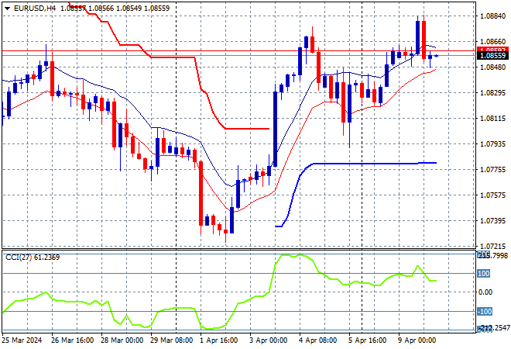The image size is (511, 349).
Task: Click the triangle arrow beside EURUSD,H4
Action: [x=6, y=7]
